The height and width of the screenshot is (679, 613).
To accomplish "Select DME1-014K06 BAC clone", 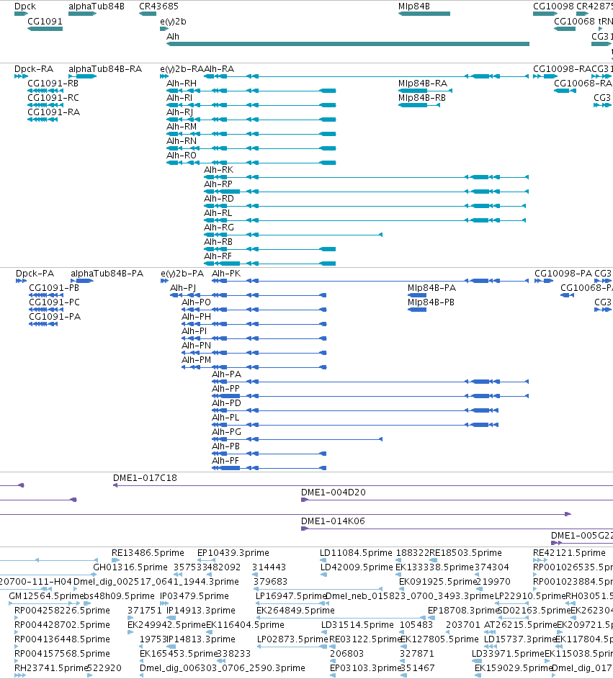I will coord(457,529).
